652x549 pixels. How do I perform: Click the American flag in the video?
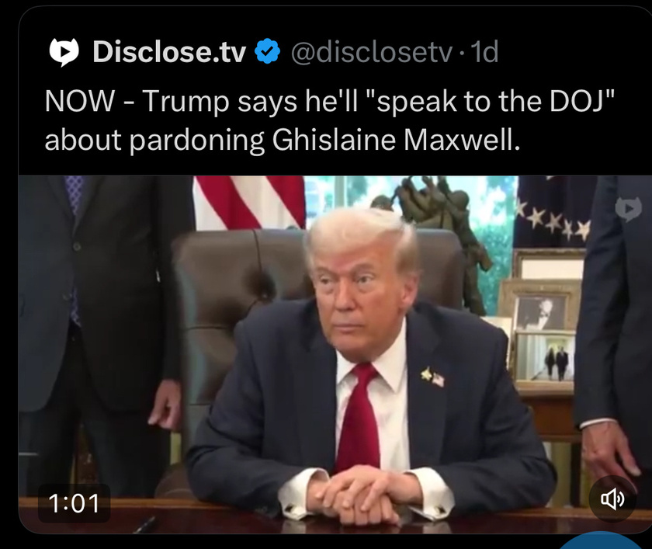[250, 201]
